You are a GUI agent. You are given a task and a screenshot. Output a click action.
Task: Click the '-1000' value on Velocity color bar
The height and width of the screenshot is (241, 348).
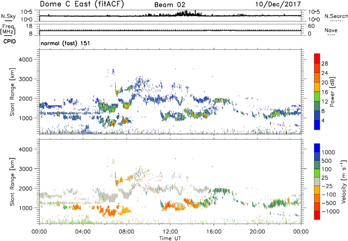pyautogui.click(x=330, y=211)
